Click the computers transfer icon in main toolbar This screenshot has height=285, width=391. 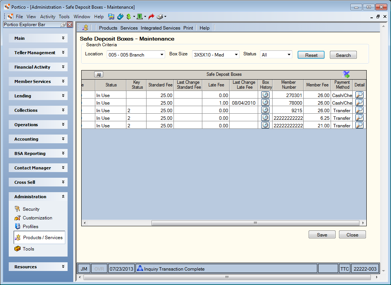coord(111,17)
